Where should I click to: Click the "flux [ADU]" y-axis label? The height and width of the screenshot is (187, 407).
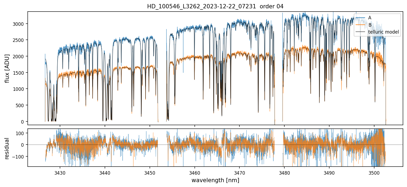click(8, 68)
